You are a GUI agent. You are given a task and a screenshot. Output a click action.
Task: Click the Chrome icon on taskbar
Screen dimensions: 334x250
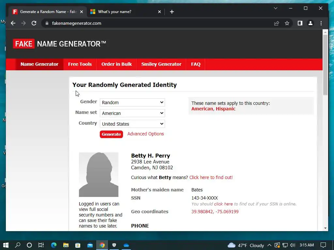tap(102, 245)
